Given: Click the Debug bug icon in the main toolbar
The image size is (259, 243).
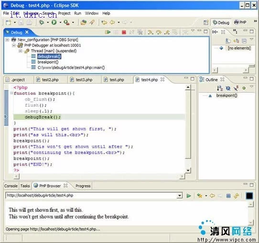Looking at the screenshot, I should pyautogui.click(x=42, y=22).
